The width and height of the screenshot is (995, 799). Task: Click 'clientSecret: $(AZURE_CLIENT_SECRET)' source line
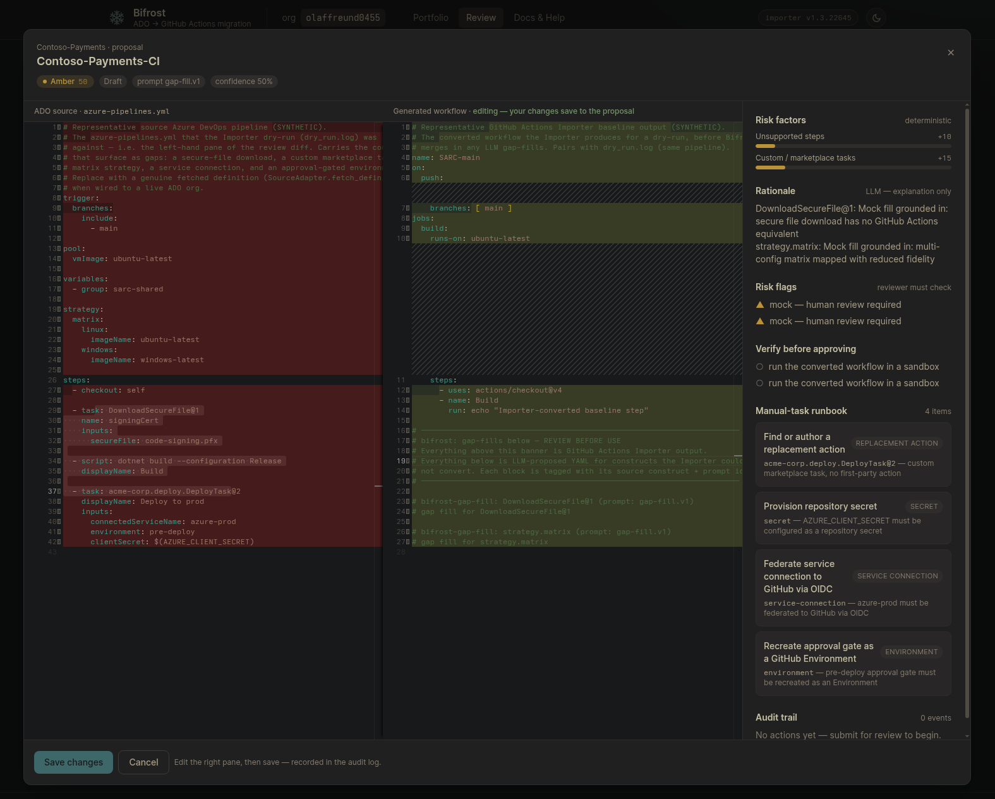click(x=172, y=542)
